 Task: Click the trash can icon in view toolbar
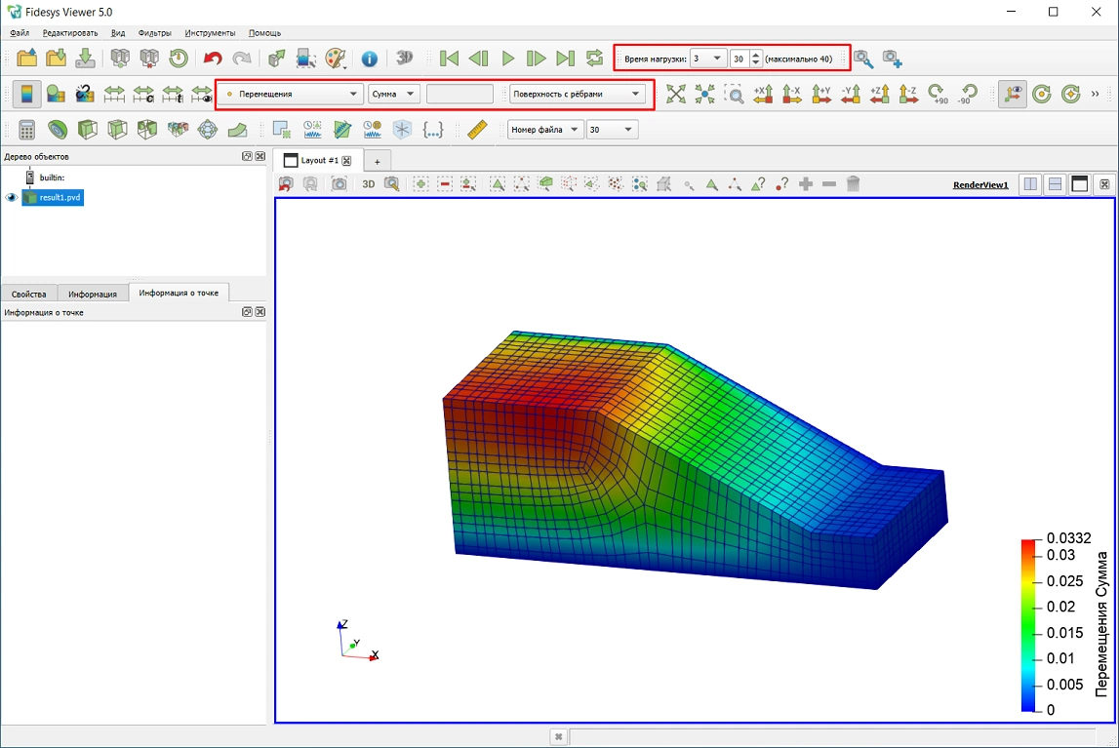tap(853, 184)
